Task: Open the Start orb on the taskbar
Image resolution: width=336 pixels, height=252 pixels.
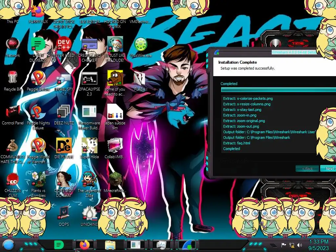Action: point(9,245)
